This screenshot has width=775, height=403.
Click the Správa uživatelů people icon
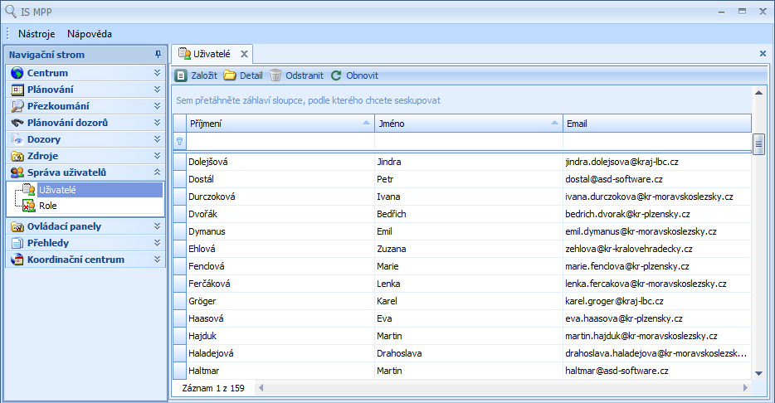point(17,172)
